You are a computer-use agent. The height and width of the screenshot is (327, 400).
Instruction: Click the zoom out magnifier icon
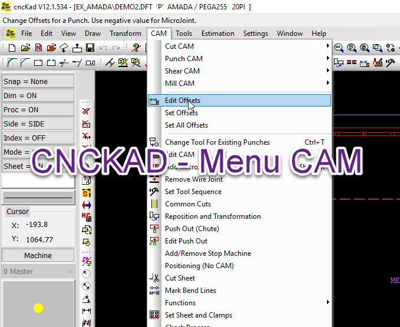pos(339,48)
